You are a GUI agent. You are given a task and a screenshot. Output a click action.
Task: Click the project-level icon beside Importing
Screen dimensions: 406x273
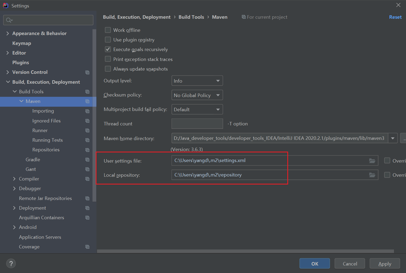(87, 111)
